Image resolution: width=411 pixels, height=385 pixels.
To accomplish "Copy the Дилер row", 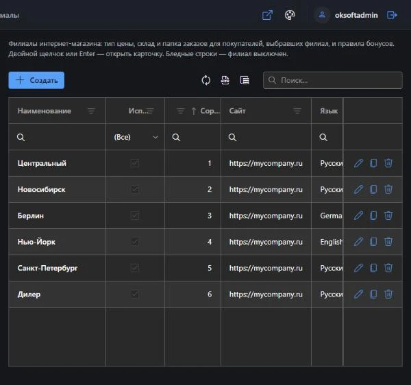I will [373, 294].
